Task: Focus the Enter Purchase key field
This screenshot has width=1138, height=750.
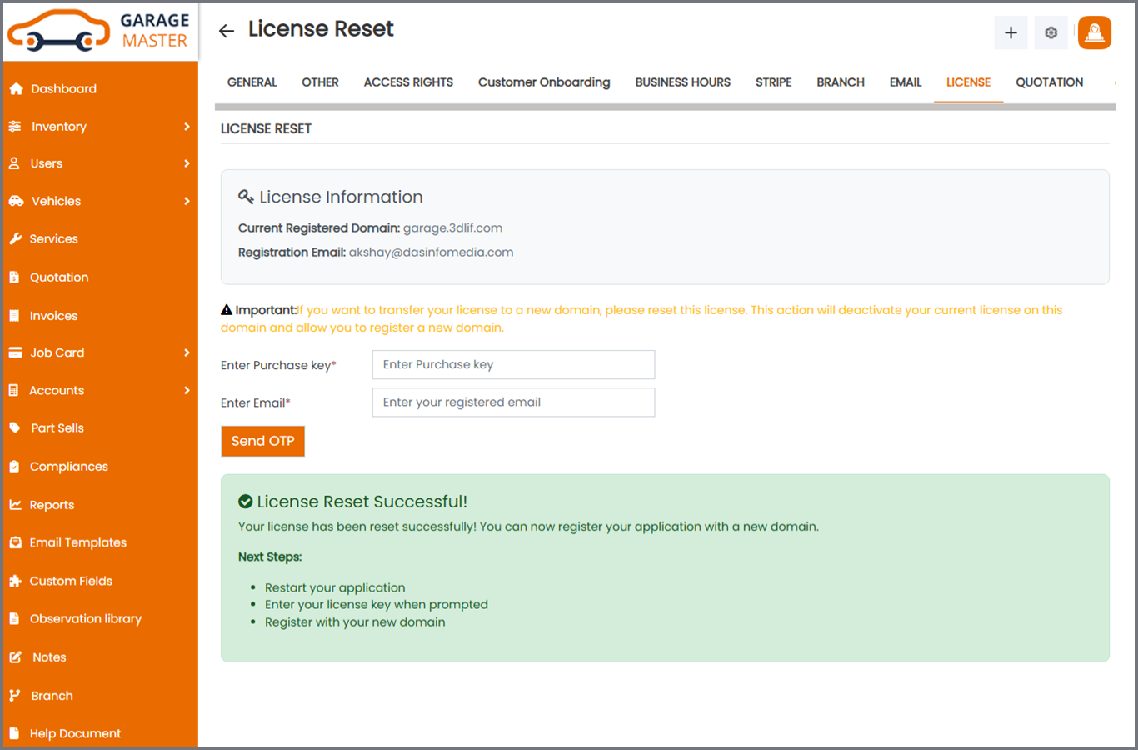Action: pos(513,365)
